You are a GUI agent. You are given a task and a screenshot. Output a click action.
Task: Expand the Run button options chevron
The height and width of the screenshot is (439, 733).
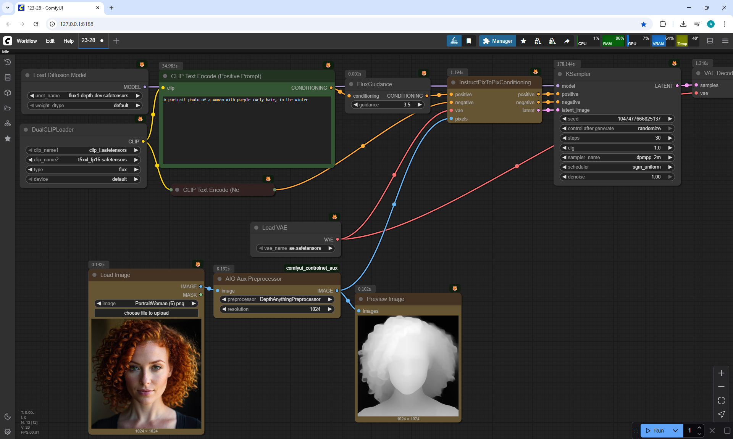tap(675, 431)
